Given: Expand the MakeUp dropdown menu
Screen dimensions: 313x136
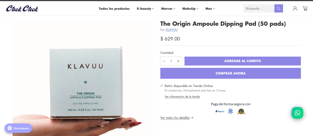Looking at the screenshot, I should (190, 9).
